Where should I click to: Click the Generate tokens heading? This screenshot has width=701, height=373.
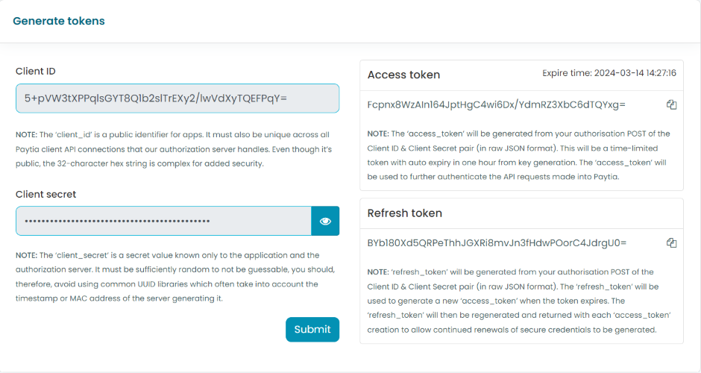coord(59,21)
